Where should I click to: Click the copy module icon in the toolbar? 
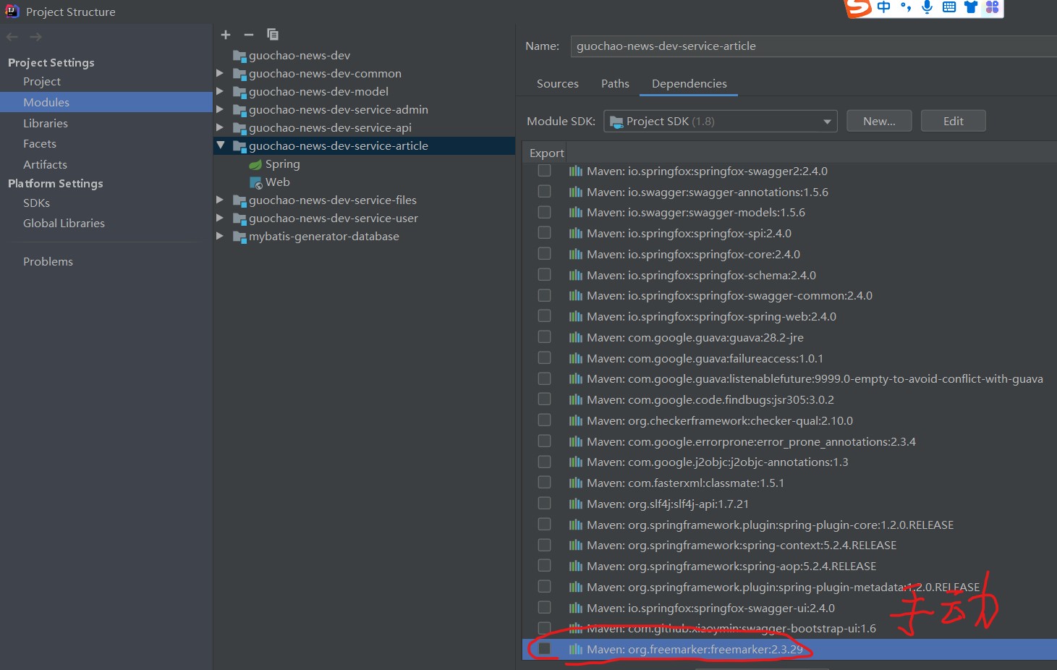(273, 34)
